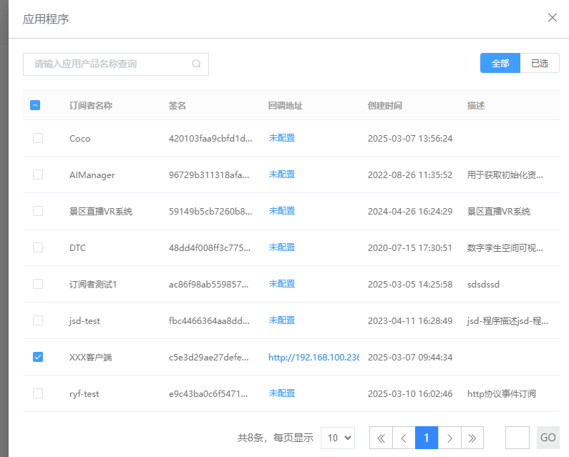Switch to the 全部 tab
The height and width of the screenshot is (457, 569).
[x=500, y=63]
